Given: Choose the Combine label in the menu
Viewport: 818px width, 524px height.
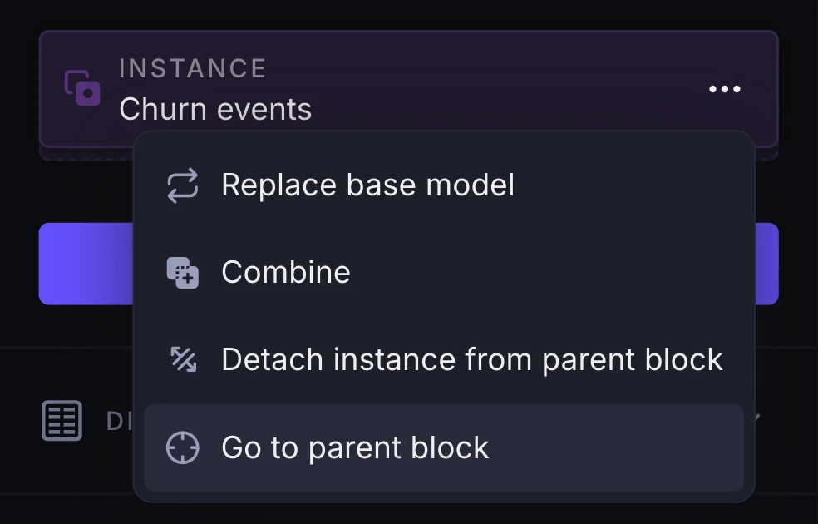Looking at the screenshot, I should click(x=286, y=273).
